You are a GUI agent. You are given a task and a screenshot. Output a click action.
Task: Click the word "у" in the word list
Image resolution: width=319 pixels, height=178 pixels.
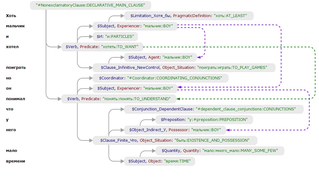pyautogui.click(x=7, y=120)
